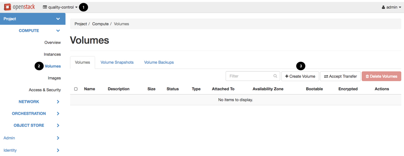
Task: Collapse the Compute section chevron
Action: 58,31
